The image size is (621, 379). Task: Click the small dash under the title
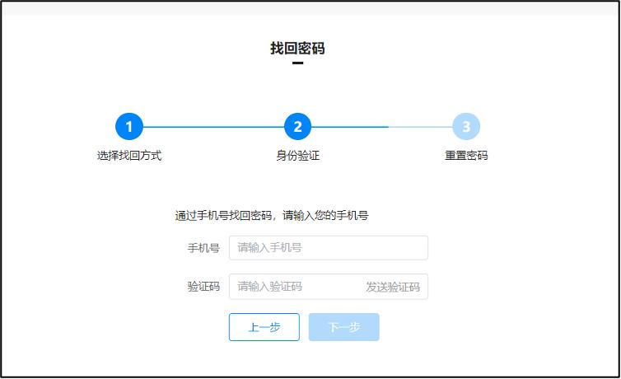[297, 63]
